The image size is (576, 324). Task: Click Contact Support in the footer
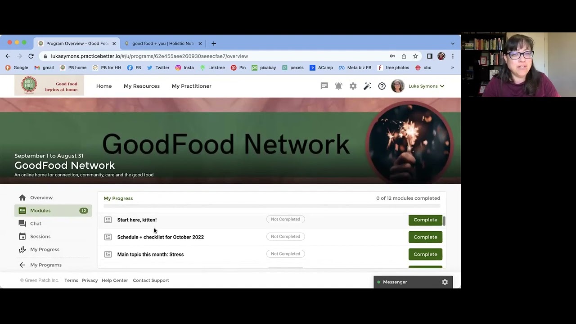pos(151,280)
